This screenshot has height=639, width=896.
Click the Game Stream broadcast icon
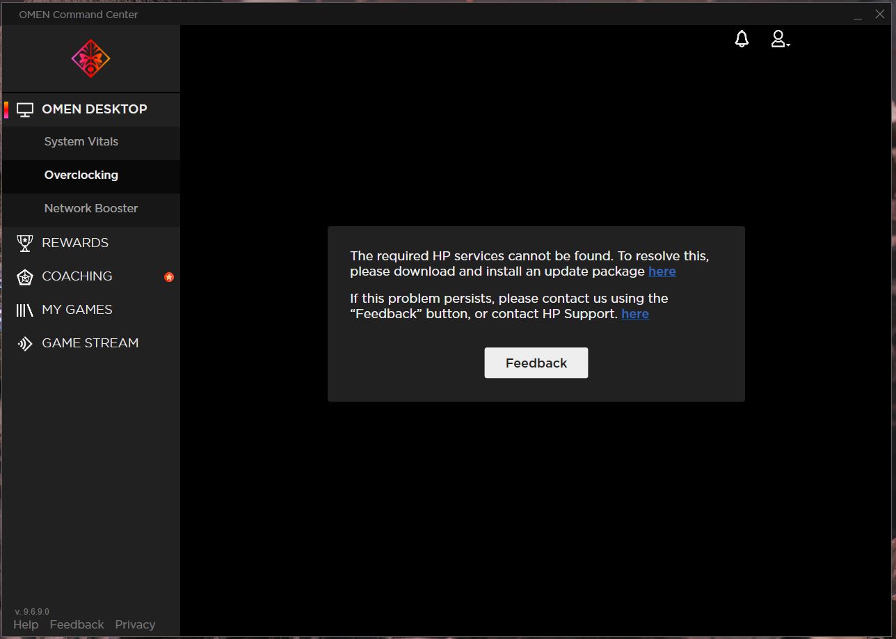[x=25, y=344]
